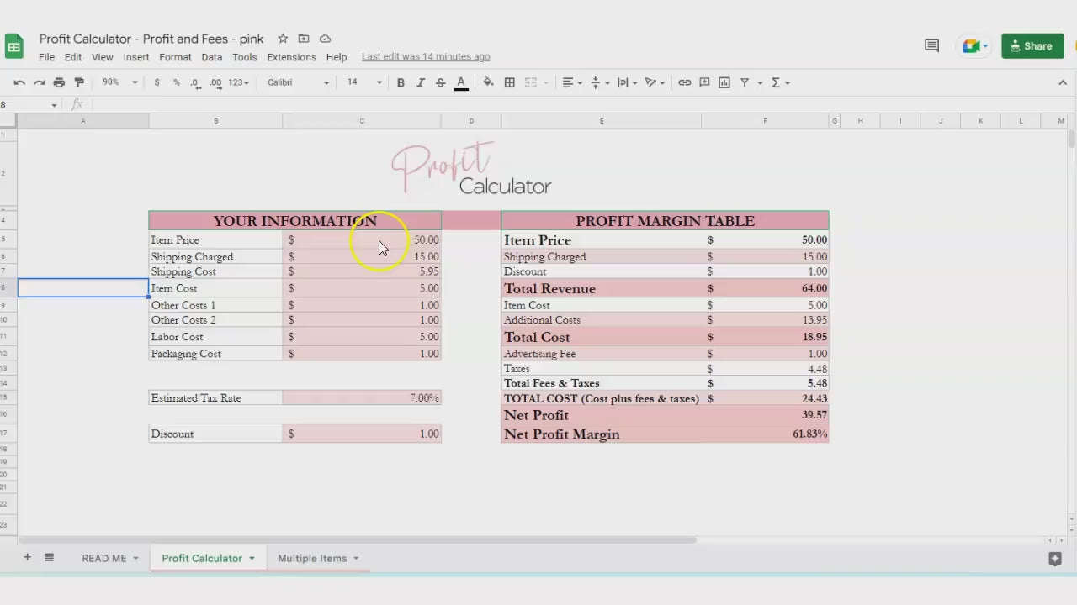The height and width of the screenshot is (605, 1077).
Task: Star this document
Action: tap(283, 39)
